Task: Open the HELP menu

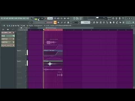Action: click(28, 18)
